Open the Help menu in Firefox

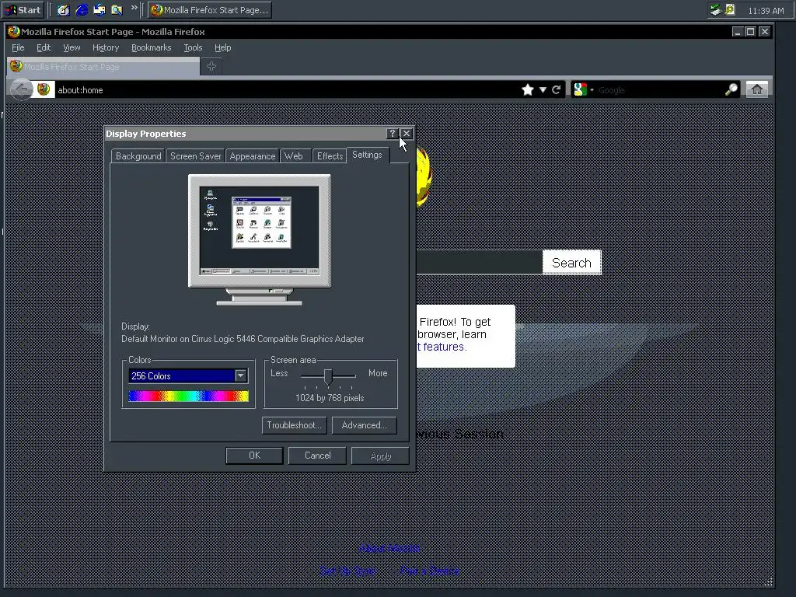pyautogui.click(x=223, y=47)
